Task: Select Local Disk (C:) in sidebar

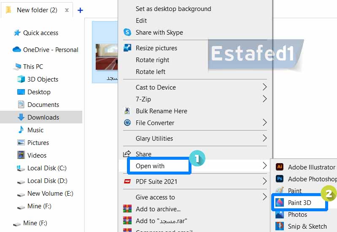Action: pyautogui.click(x=47, y=168)
